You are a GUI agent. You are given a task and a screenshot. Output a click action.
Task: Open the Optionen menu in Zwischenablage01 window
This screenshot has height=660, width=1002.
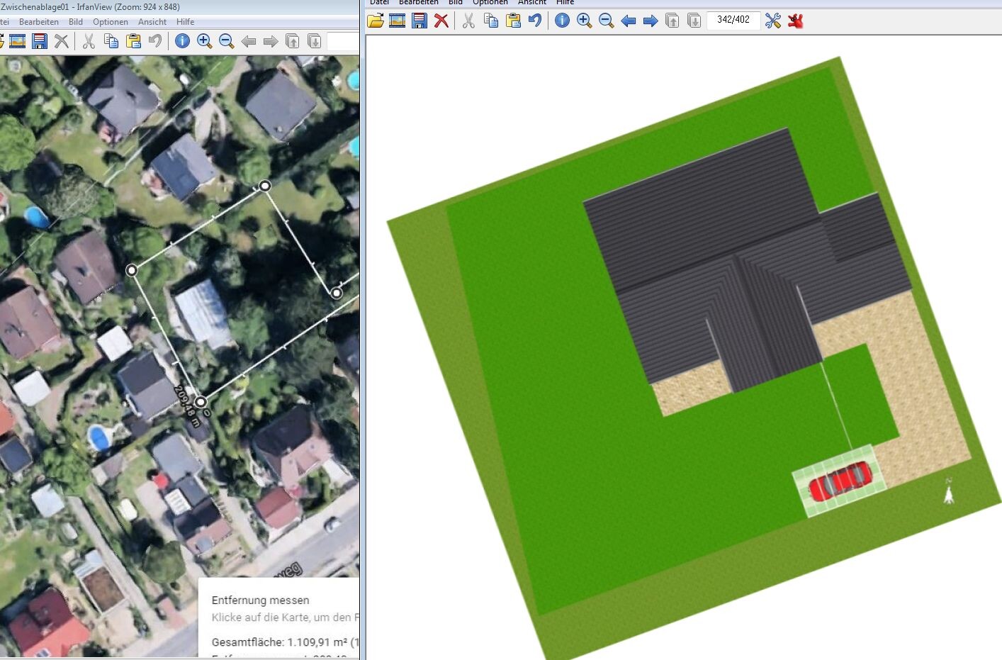coord(111,22)
